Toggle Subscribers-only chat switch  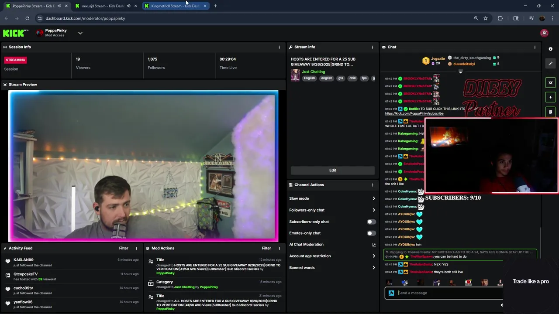371,222
